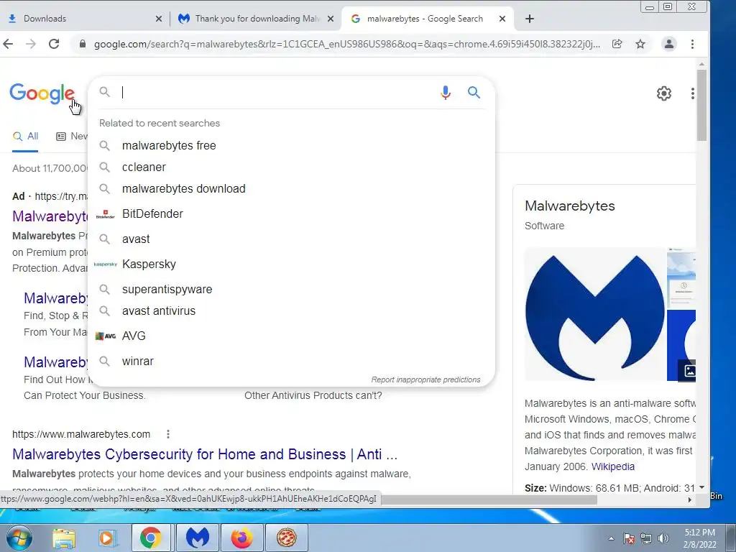Open Malwarebytes from the taskbar
This screenshot has height=552, width=736.
[x=198, y=538]
